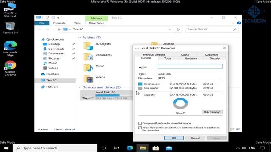This screenshot has width=271, height=152.
Task: Switch to Hardware tab in Properties
Action: [x=191, y=58]
